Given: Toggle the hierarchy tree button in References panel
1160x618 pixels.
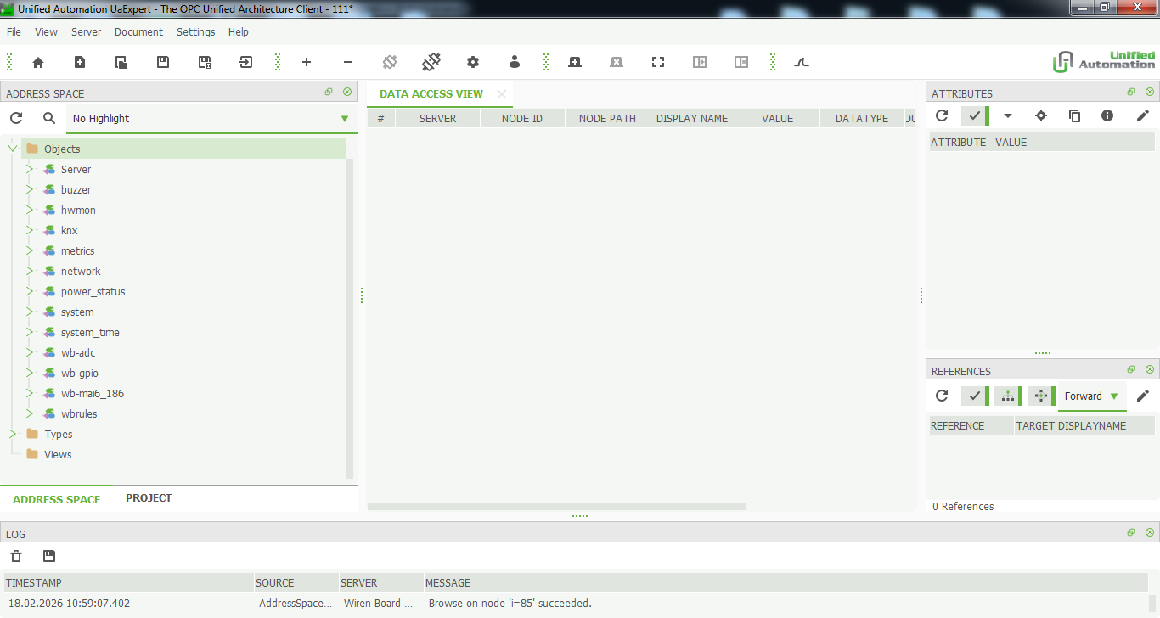Looking at the screenshot, I should pyautogui.click(x=1007, y=396).
